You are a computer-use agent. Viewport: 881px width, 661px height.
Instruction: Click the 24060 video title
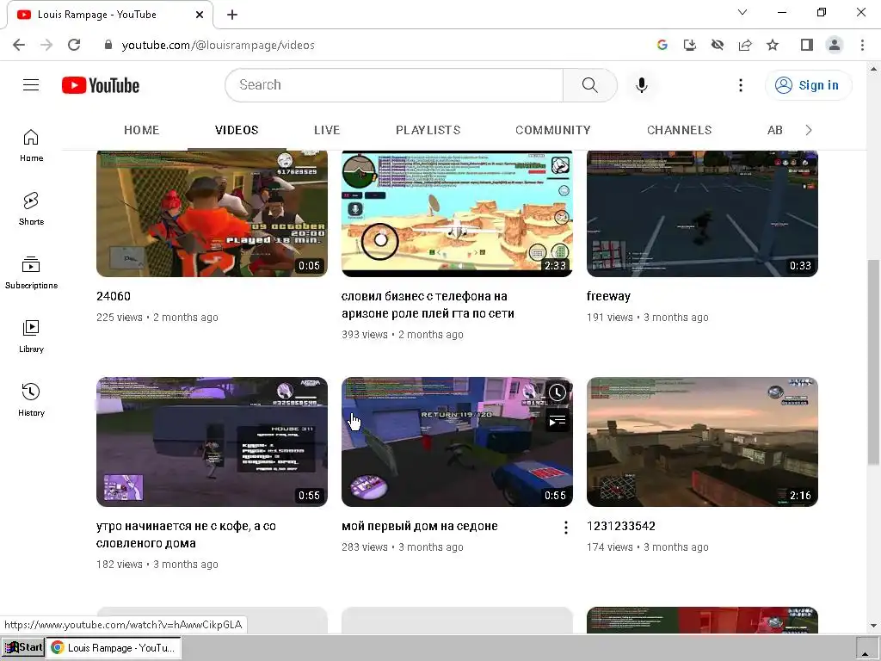pos(114,296)
